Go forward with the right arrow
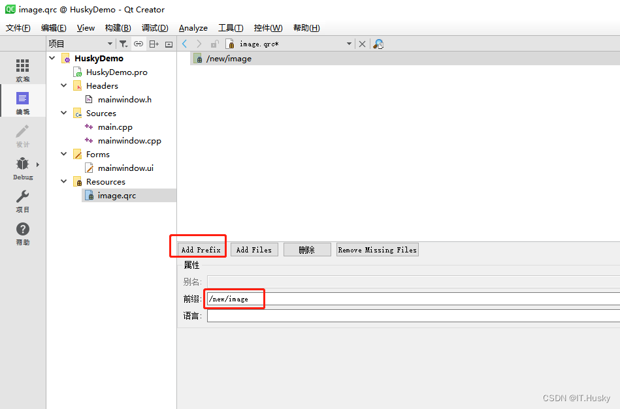 (x=199, y=44)
